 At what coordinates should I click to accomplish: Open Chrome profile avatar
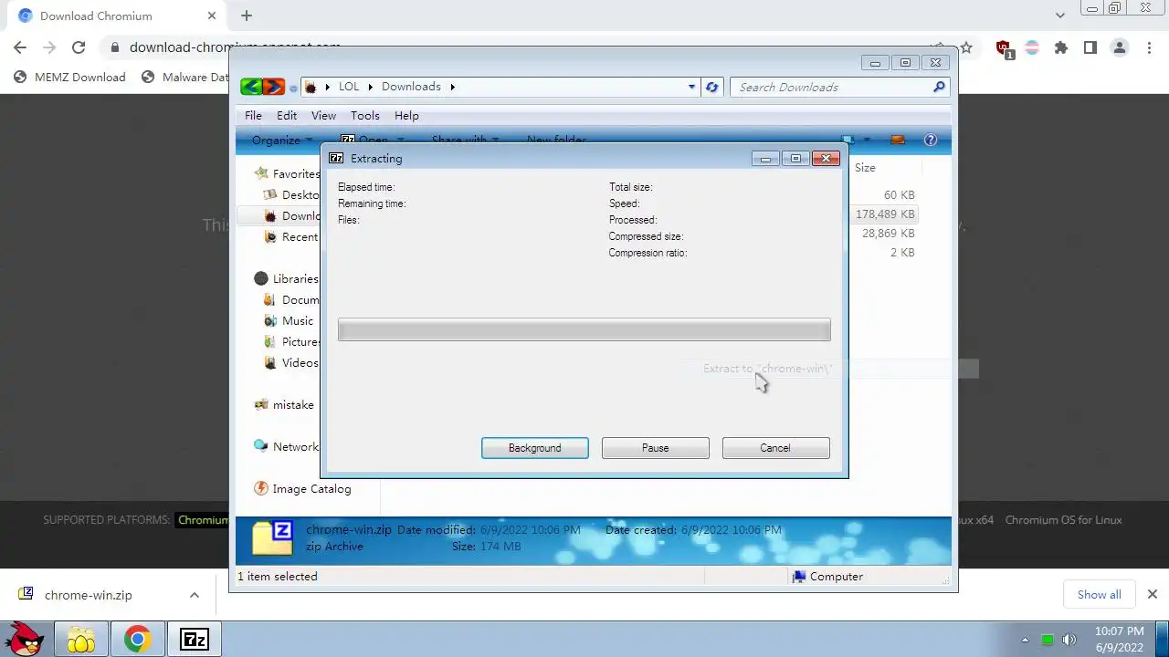tap(1119, 47)
